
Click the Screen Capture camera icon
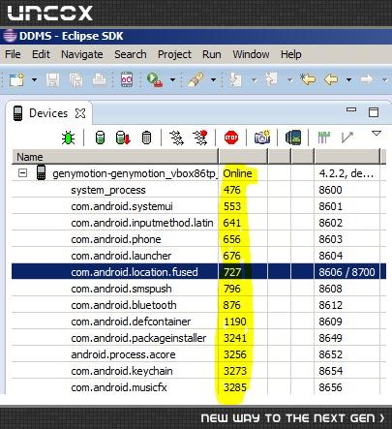pyautogui.click(x=262, y=138)
